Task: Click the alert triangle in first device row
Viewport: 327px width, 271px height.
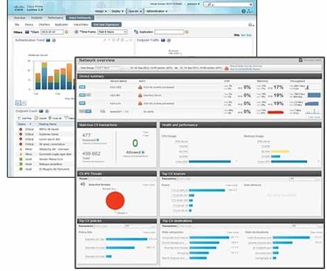Action: [140, 87]
